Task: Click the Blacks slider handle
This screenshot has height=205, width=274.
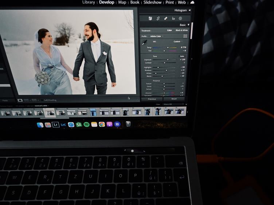Action: pos(162,76)
